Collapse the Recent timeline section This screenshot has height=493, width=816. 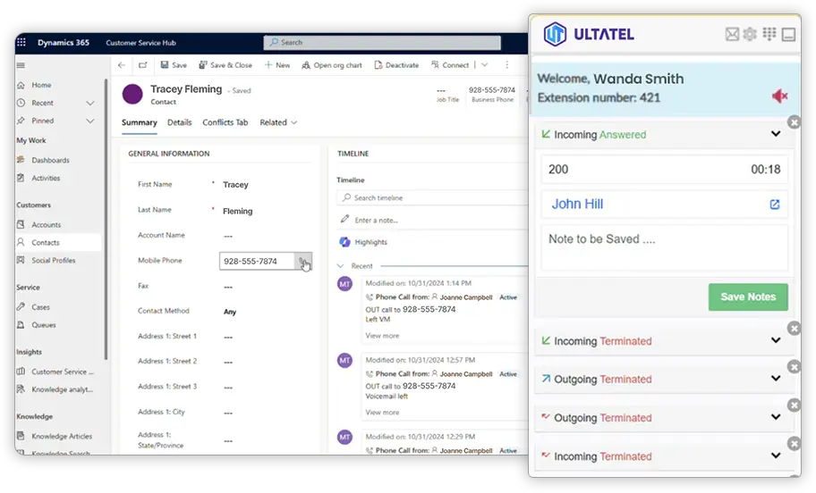(x=341, y=266)
